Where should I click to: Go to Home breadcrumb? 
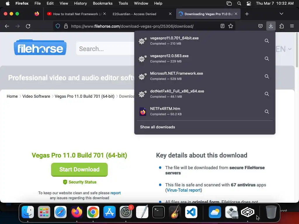point(12,96)
